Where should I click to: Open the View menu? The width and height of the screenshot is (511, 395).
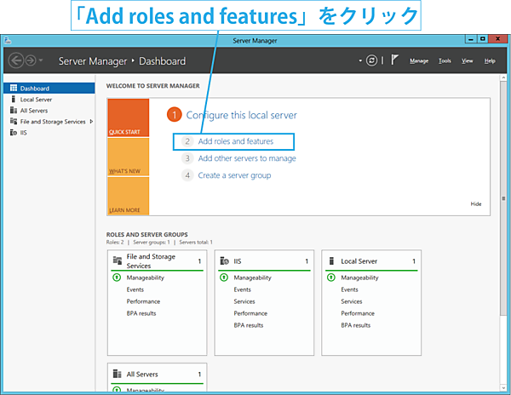coord(468,61)
